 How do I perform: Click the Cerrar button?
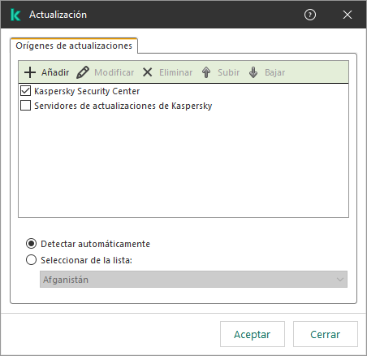click(326, 334)
